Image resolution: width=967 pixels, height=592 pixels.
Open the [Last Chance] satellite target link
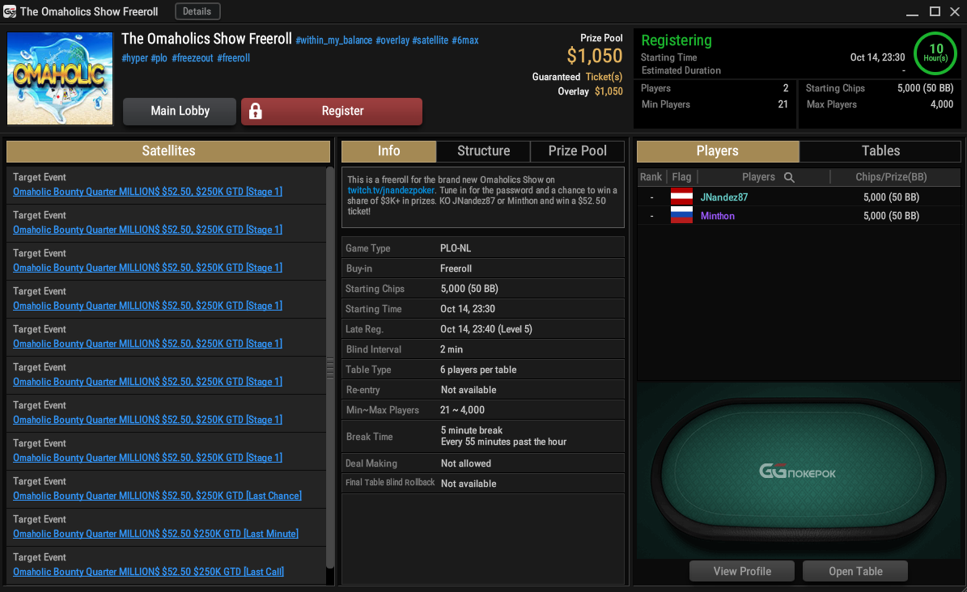tap(157, 496)
